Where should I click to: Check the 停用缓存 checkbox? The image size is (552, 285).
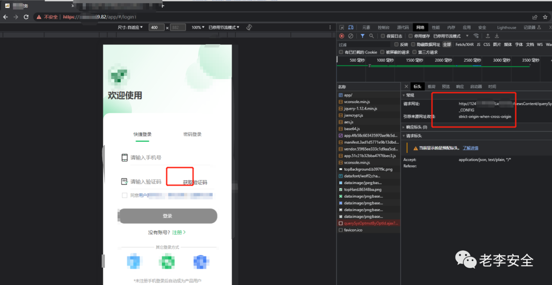tap(410, 36)
